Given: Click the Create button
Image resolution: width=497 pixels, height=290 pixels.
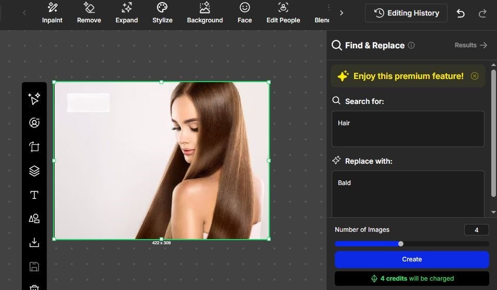Looking at the screenshot, I should pos(412,259).
